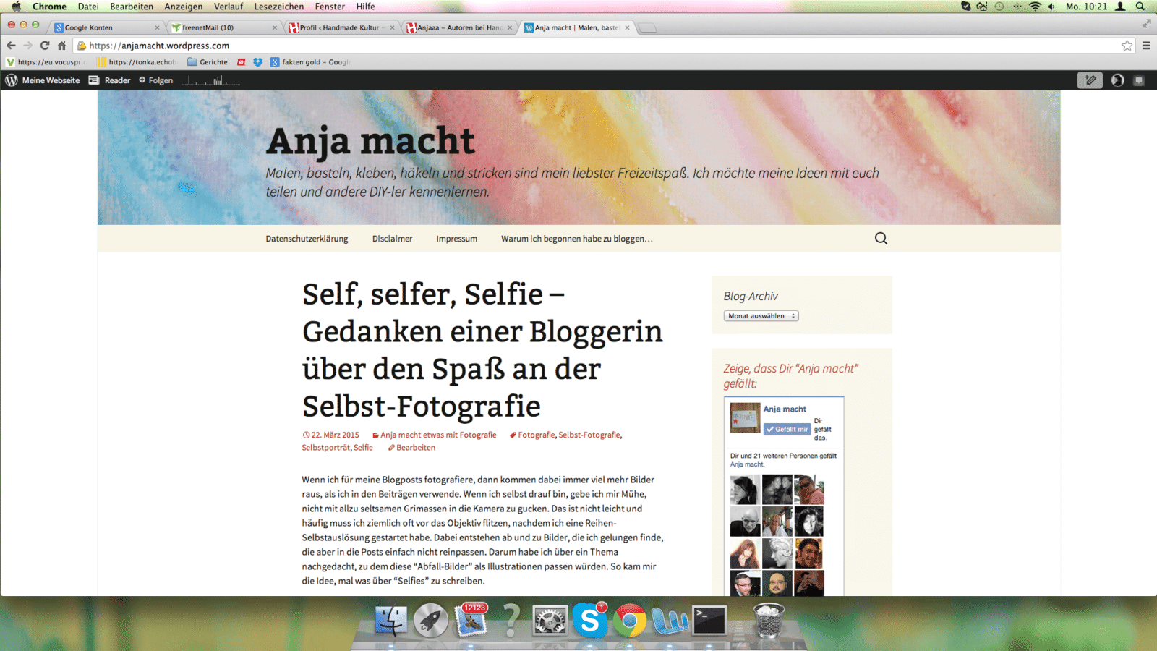Expand the 'Monat auswählen' archive dropdown
The width and height of the screenshot is (1157, 651).
(x=761, y=316)
